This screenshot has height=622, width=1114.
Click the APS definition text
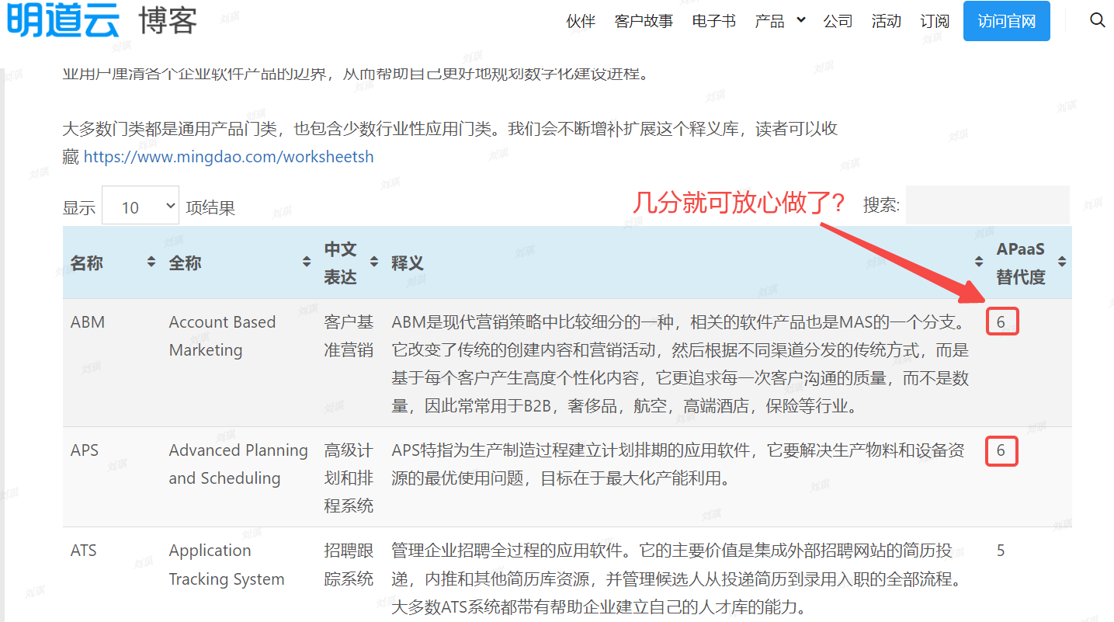(678, 464)
